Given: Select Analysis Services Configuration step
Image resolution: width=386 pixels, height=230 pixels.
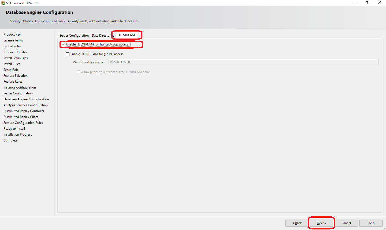Looking at the screenshot, I should [25, 105].
